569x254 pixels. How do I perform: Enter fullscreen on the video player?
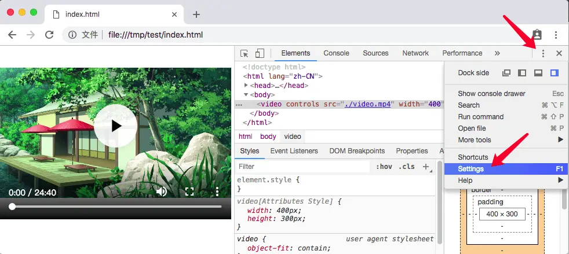click(189, 192)
